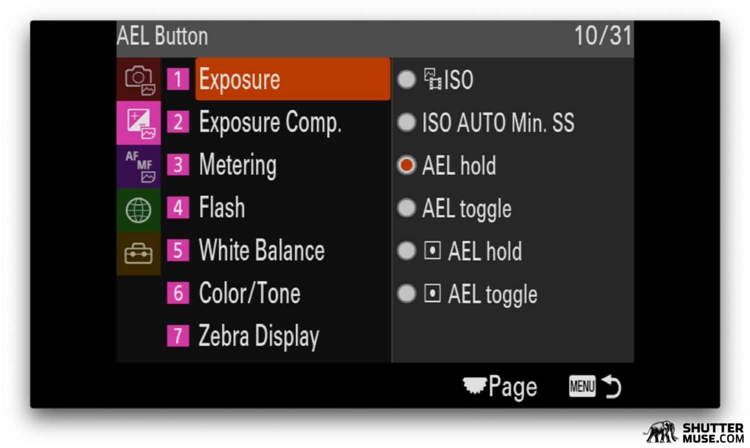The image size is (750, 448).
Task: Select the AEL toggle radio option
Action: 406,208
